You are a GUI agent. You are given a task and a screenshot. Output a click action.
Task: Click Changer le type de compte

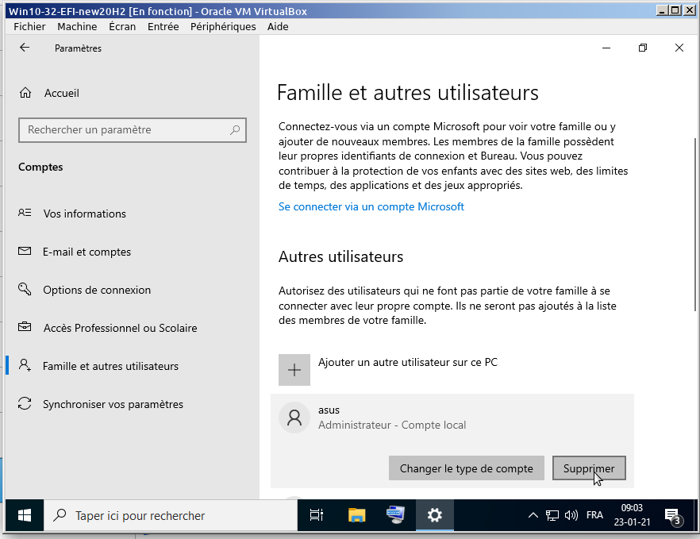[x=466, y=468]
